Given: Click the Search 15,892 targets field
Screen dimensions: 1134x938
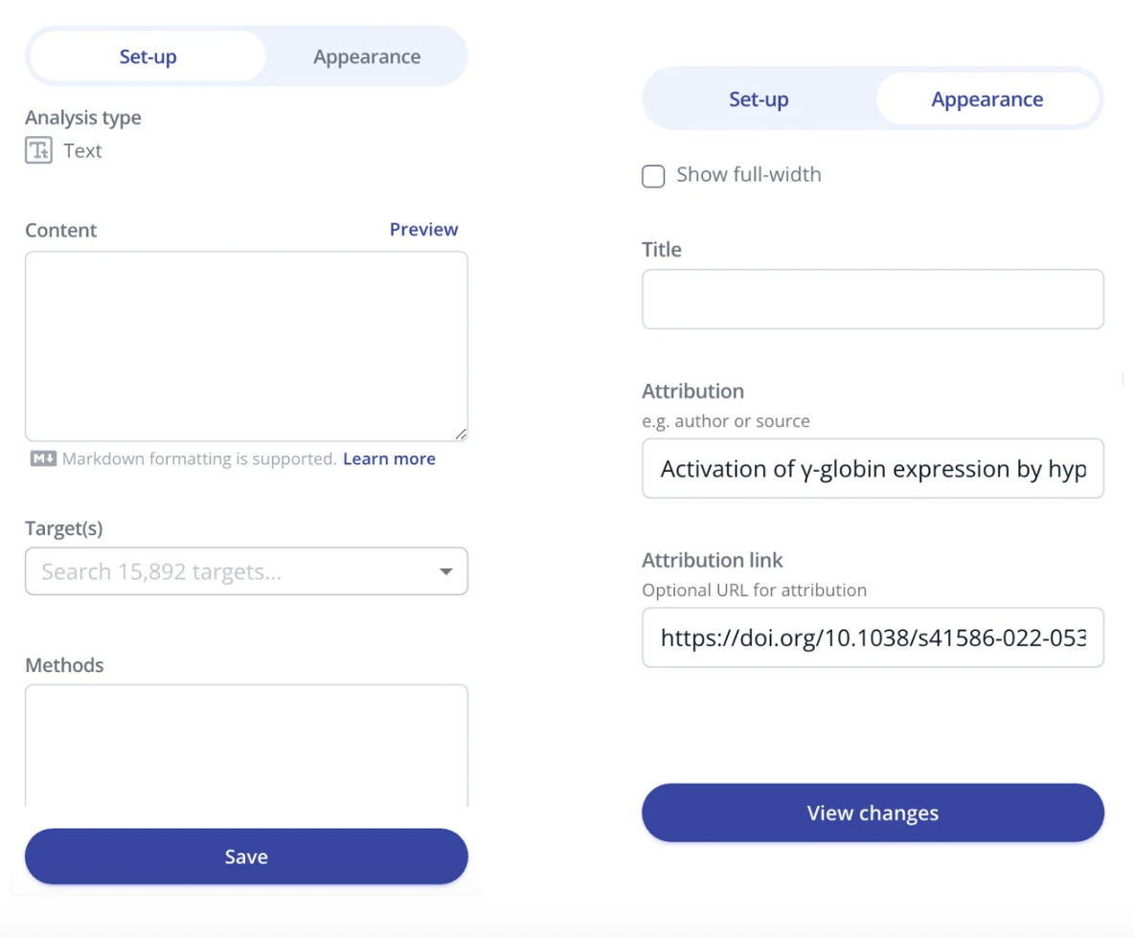Looking at the screenshot, I should point(230,571).
